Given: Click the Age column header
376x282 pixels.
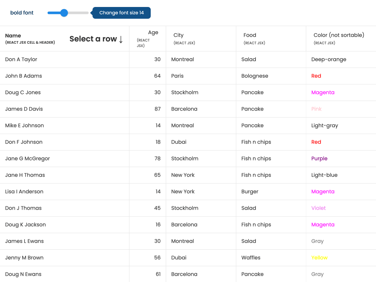Looking at the screenshot, I should 153,33.
